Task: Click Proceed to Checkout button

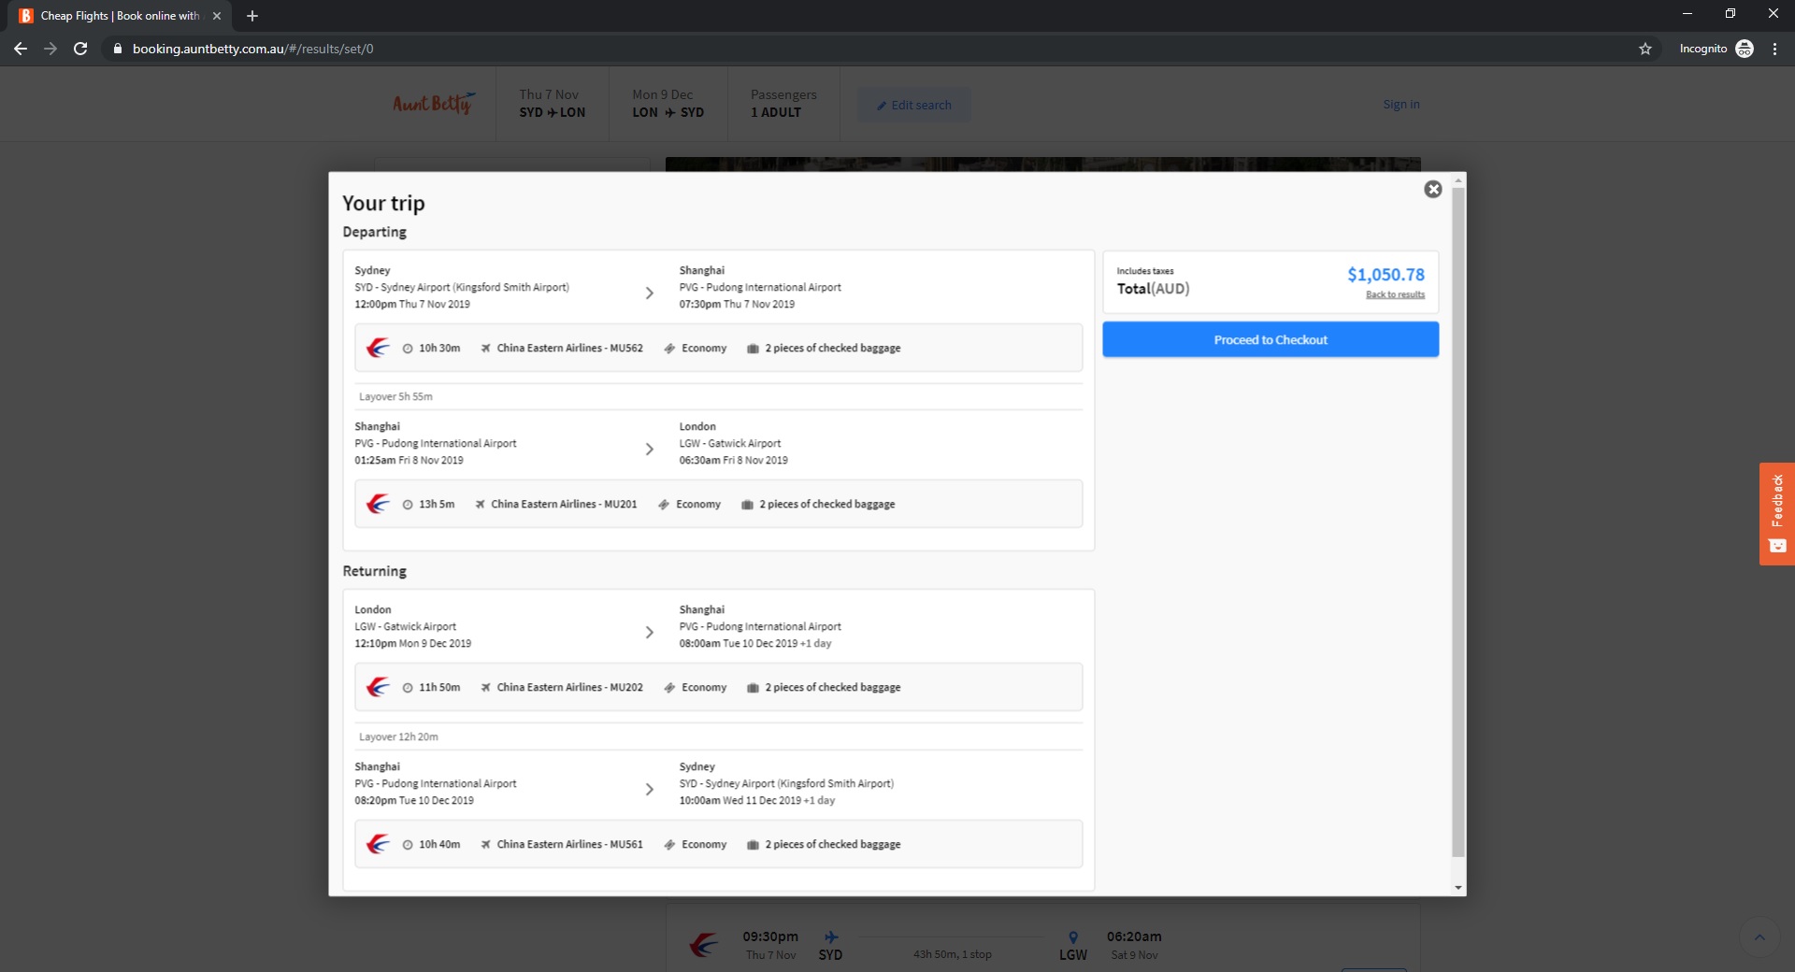Action: point(1270,339)
